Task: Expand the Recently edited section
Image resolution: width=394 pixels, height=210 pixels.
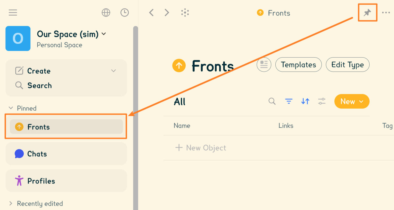Action: point(11,203)
